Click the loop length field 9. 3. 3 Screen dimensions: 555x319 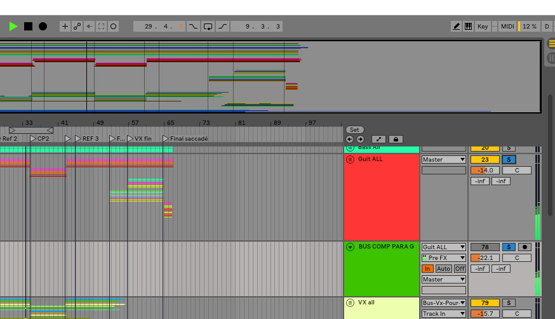tap(257, 26)
